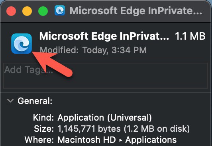Select the Application (Universal) kind value

pyautogui.click(x=104, y=118)
